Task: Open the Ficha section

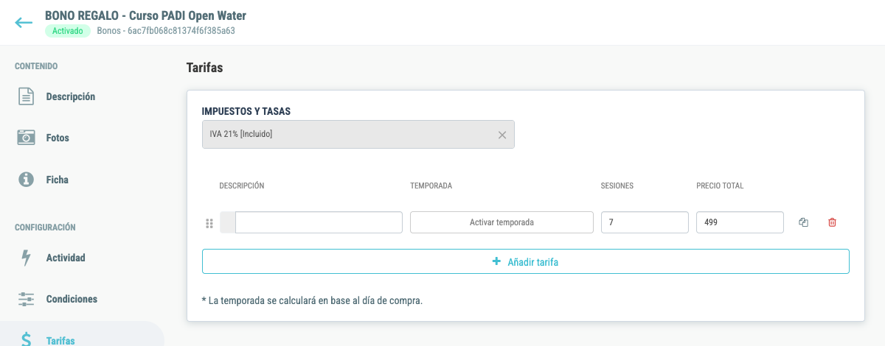Action: (x=57, y=179)
